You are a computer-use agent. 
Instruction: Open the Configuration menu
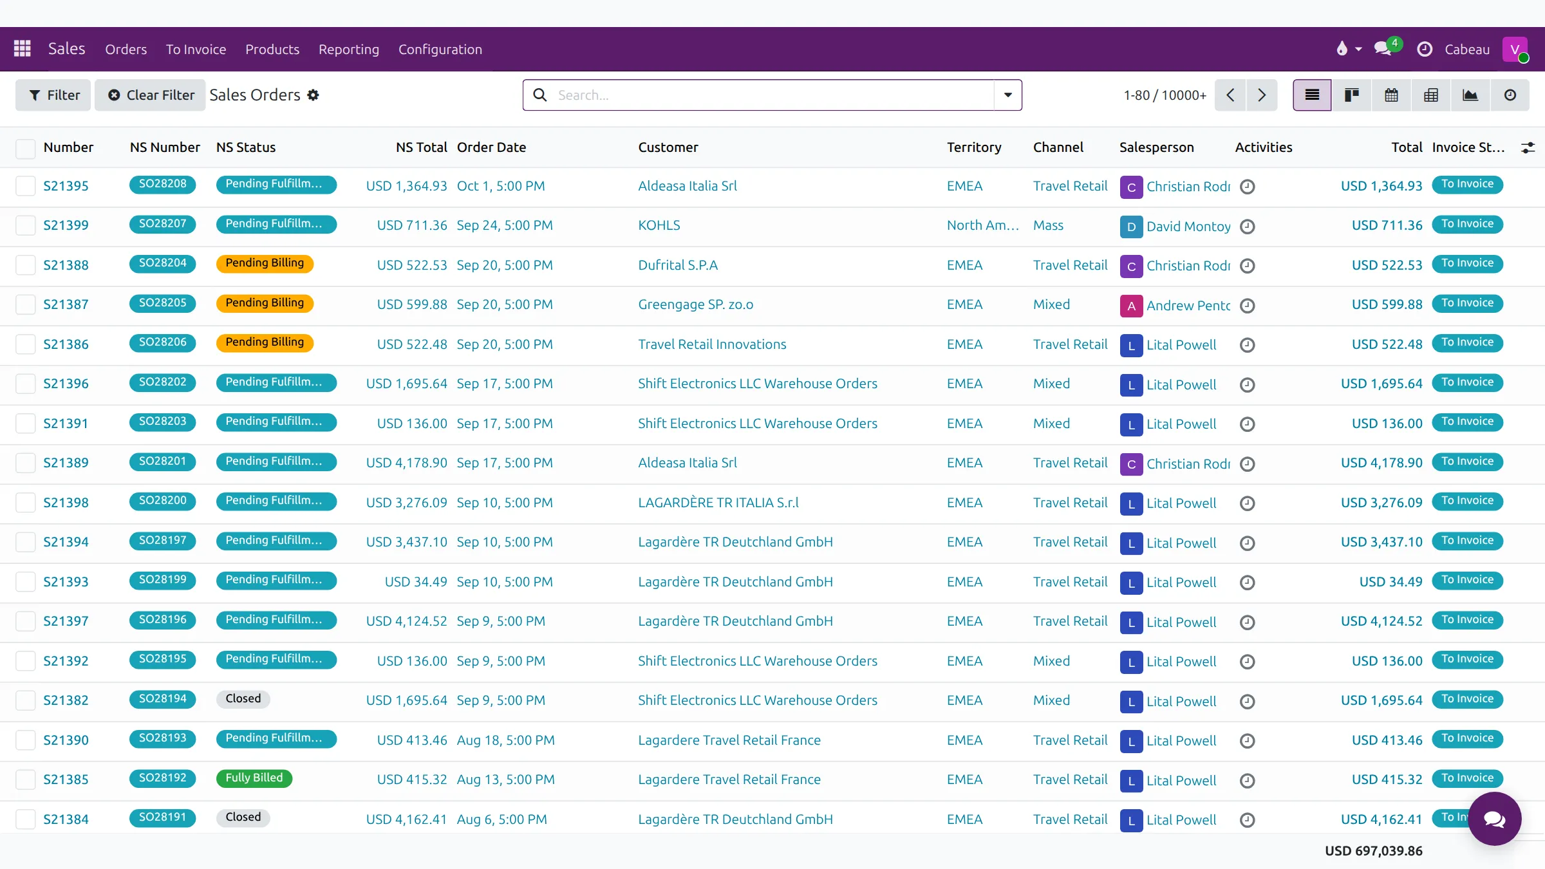[440, 49]
